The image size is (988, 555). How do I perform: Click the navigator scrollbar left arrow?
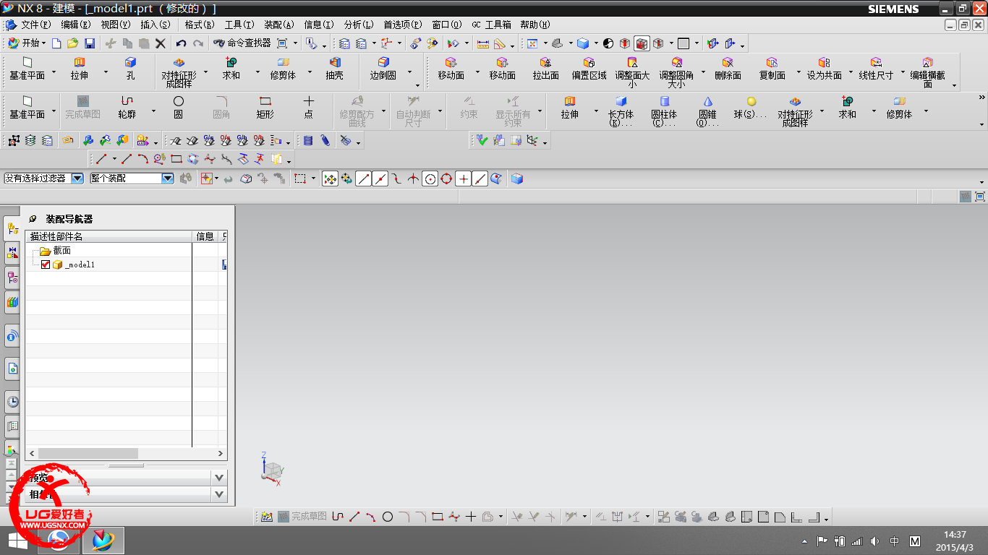pos(32,453)
